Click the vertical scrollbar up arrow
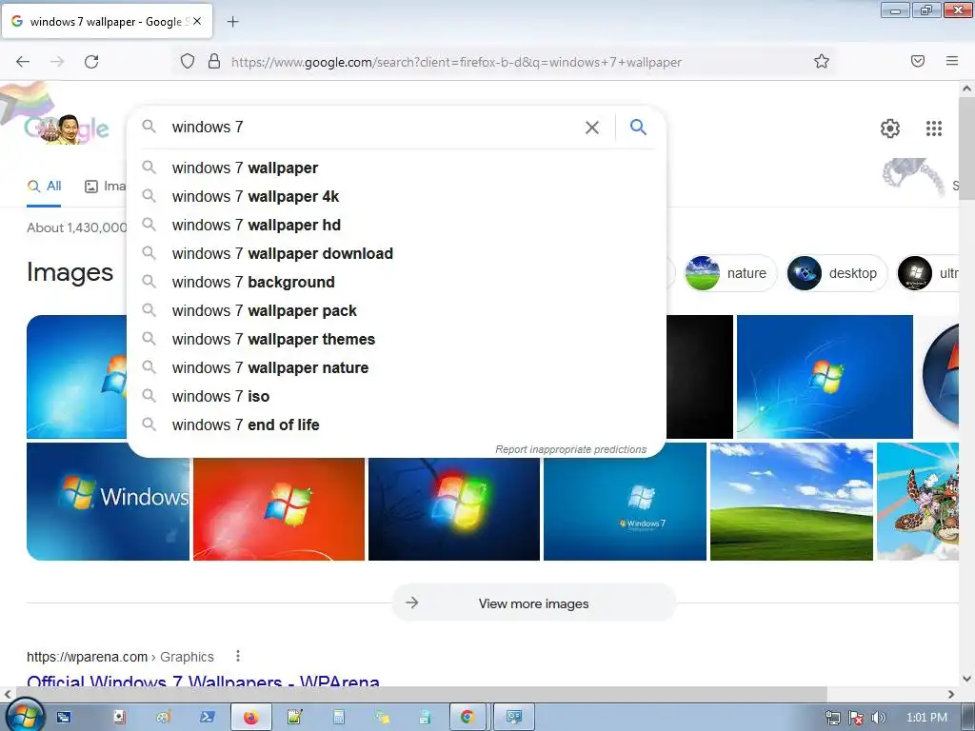 tap(966, 89)
